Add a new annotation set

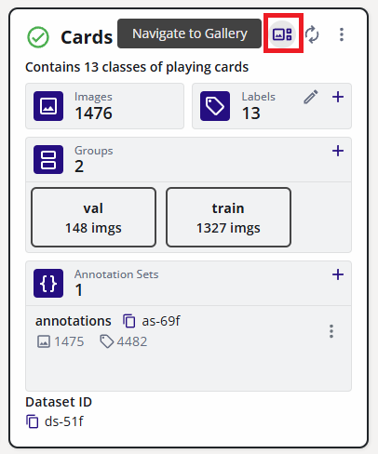(338, 274)
